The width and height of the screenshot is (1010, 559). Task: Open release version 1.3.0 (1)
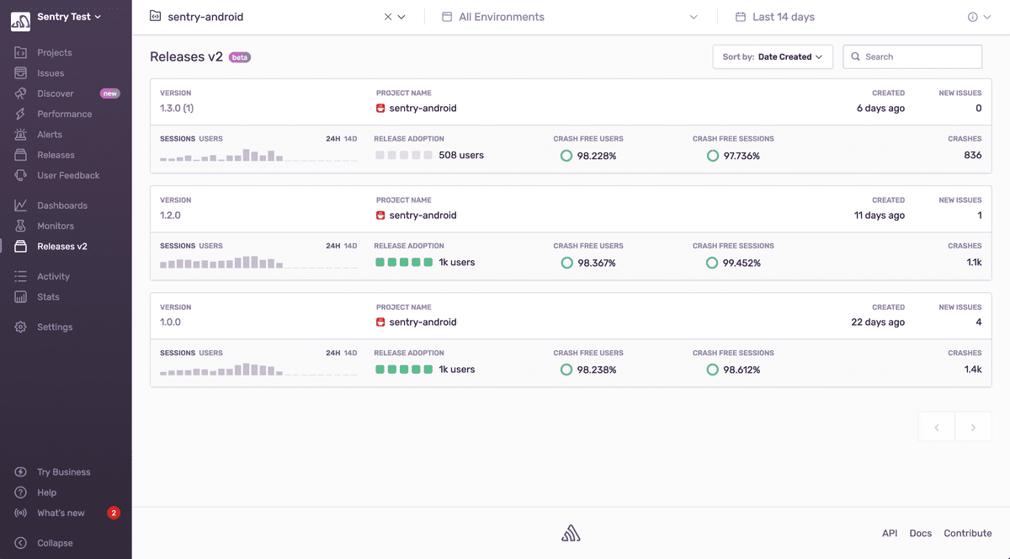click(177, 108)
